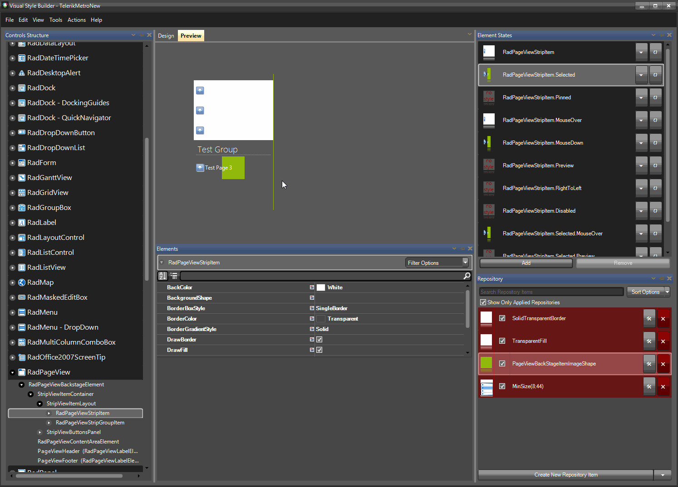Toggle the DrawFill property checkbox
Image resolution: width=678 pixels, height=487 pixels.
tap(319, 350)
